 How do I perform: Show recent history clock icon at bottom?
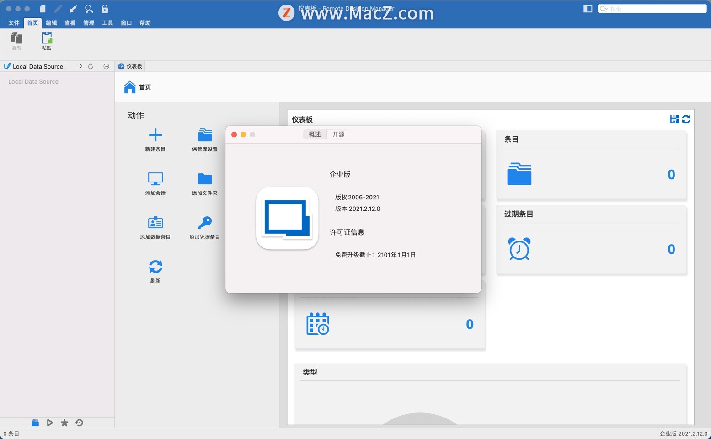[x=79, y=423]
